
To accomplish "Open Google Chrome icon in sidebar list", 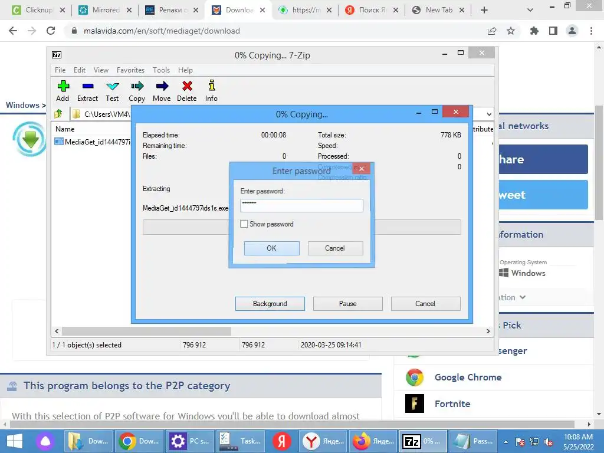I will coord(415,377).
